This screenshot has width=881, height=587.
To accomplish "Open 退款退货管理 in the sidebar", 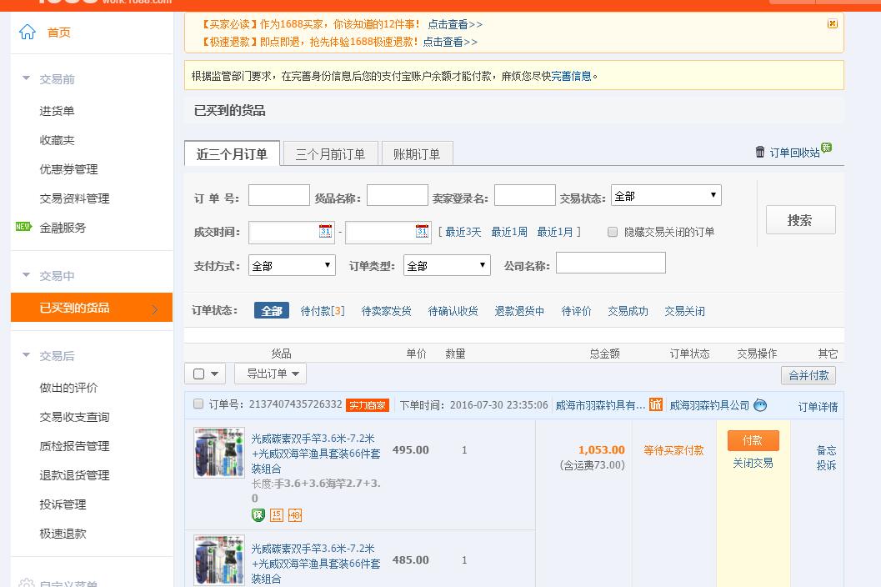I will 74,475.
